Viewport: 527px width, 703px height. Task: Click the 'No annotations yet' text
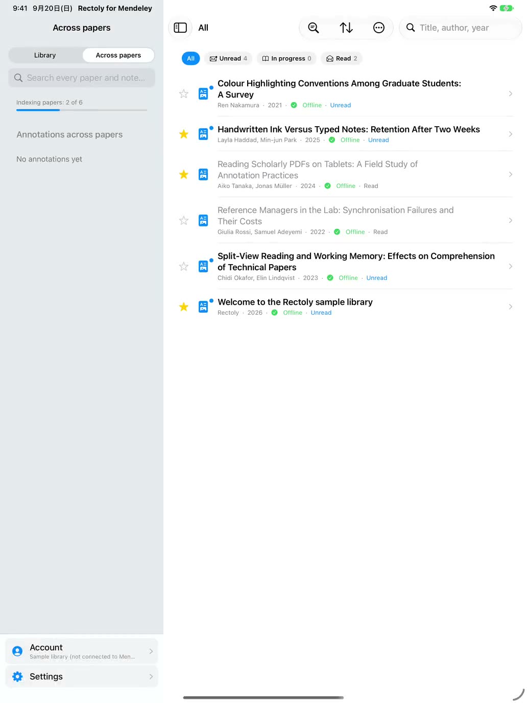tap(49, 159)
